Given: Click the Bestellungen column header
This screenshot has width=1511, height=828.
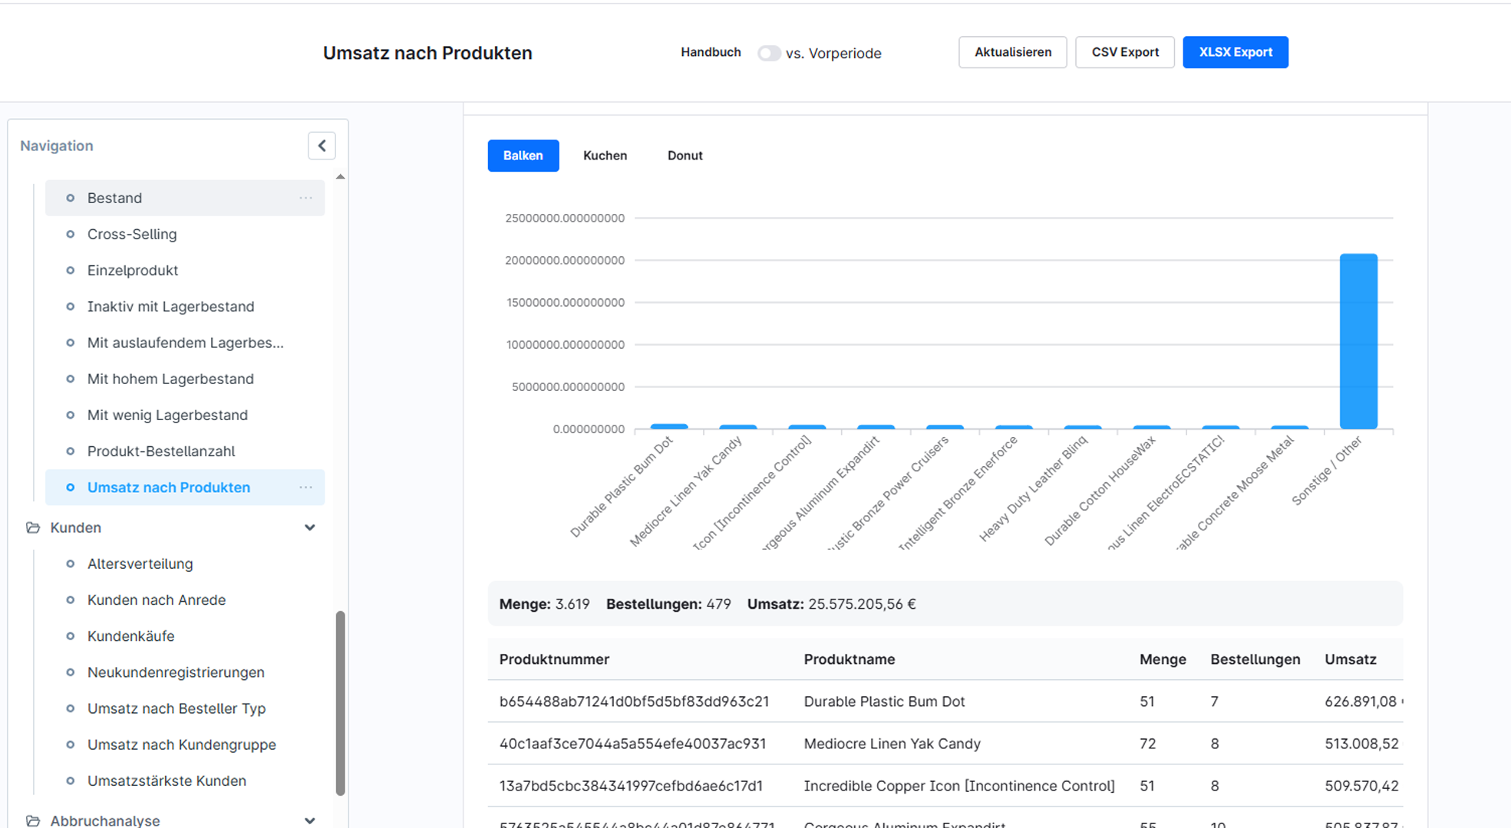Looking at the screenshot, I should click(x=1255, y=659).
